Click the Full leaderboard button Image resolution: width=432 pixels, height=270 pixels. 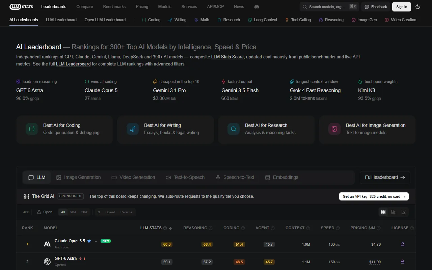click(385, 177)
